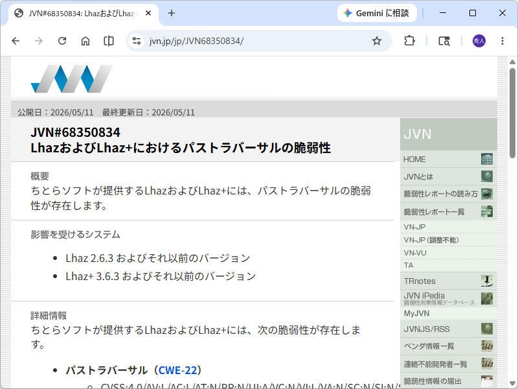The height and width of the screenshot is (389, 518).
Task: Click the page vertical scrollbar thumb
Action: (512, 113)
